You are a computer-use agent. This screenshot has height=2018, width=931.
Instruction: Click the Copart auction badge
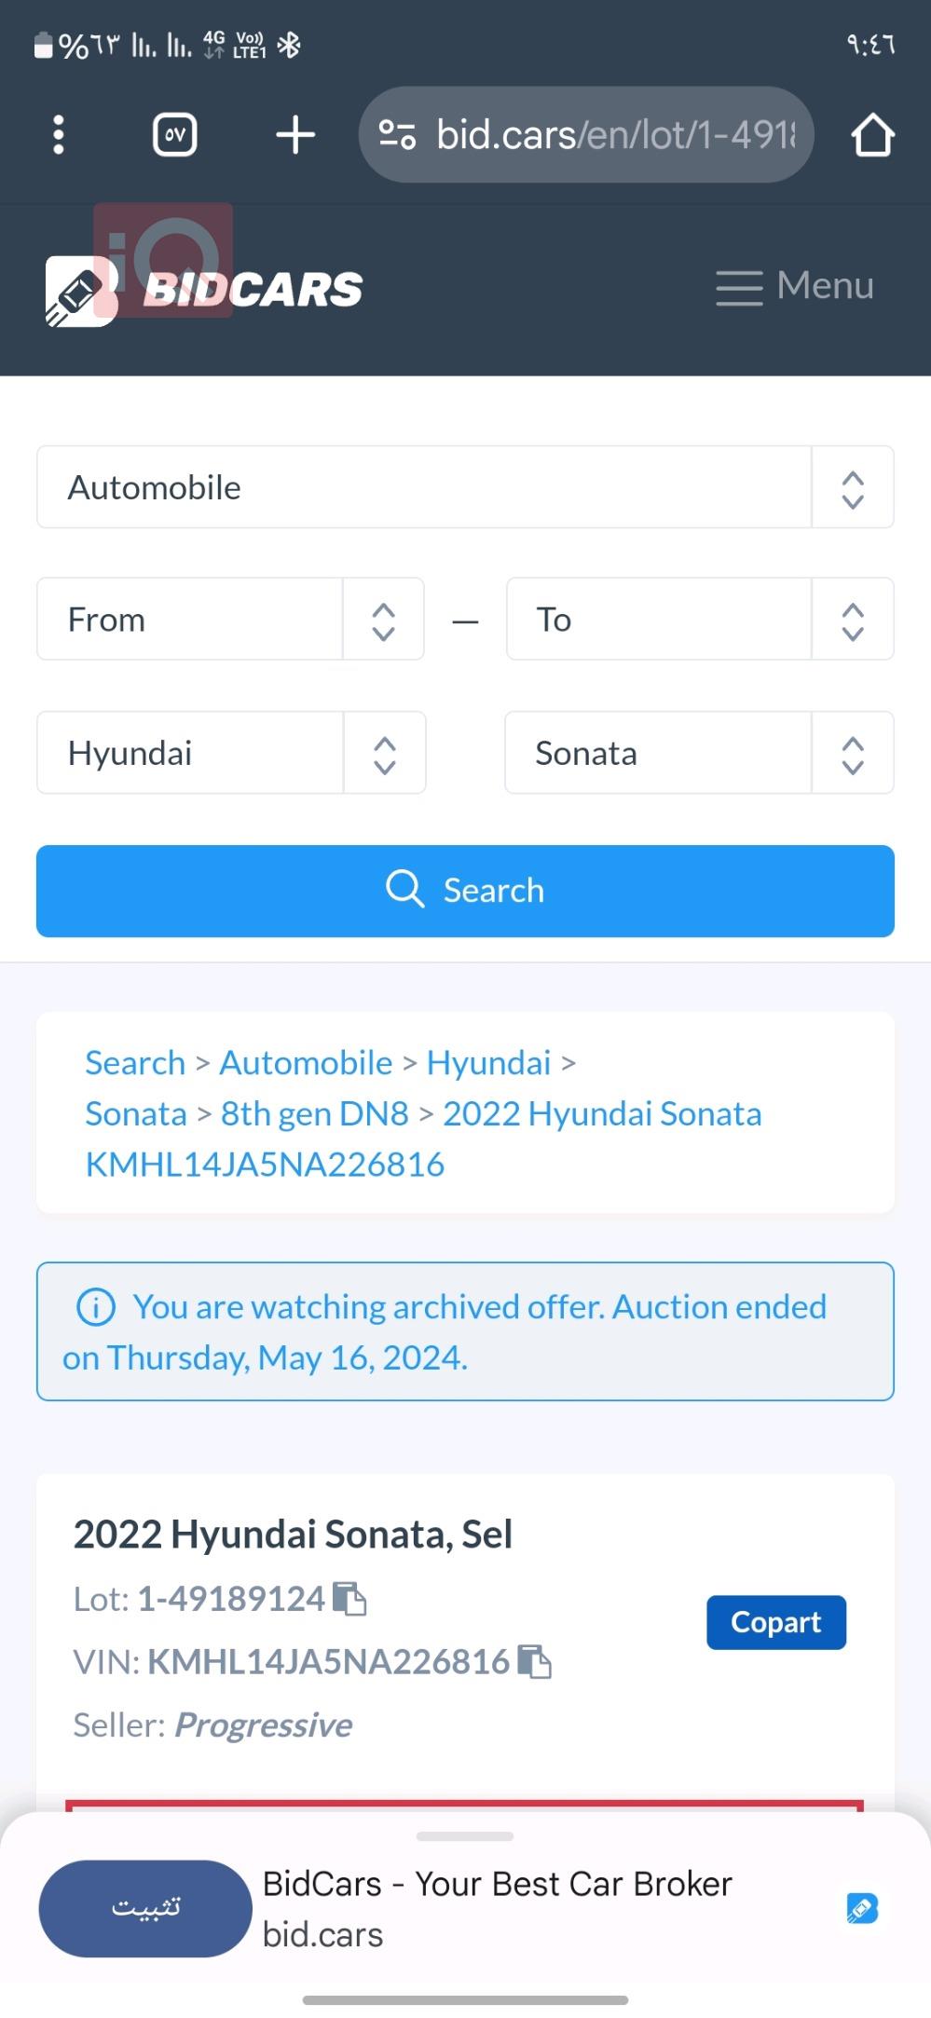pyautogui.click(x=776, y=1622)
